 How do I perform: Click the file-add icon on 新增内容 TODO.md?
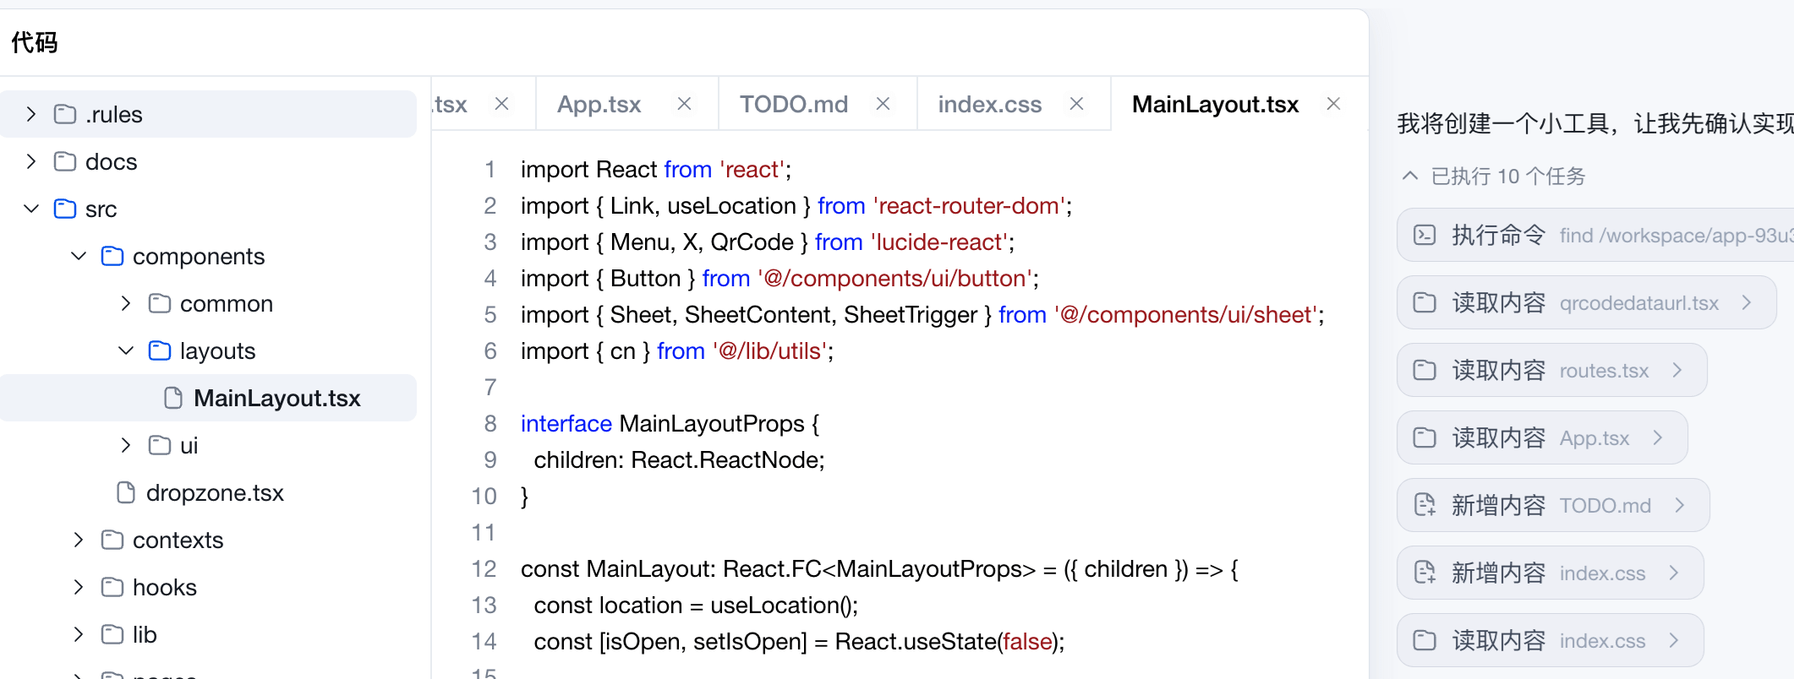point(1425,505)
